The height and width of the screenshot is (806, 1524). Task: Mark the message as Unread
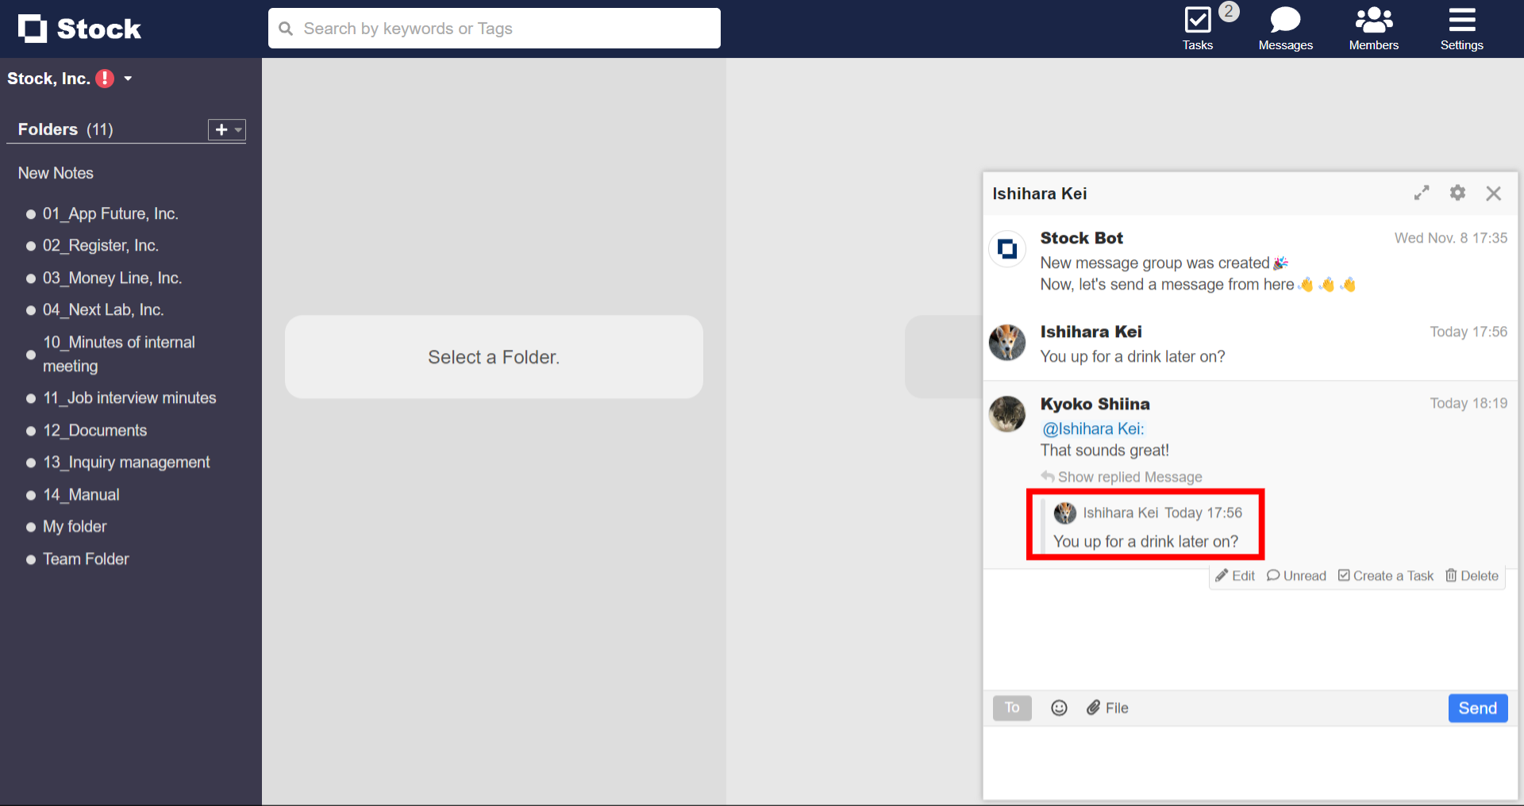tap(1295, 575)
